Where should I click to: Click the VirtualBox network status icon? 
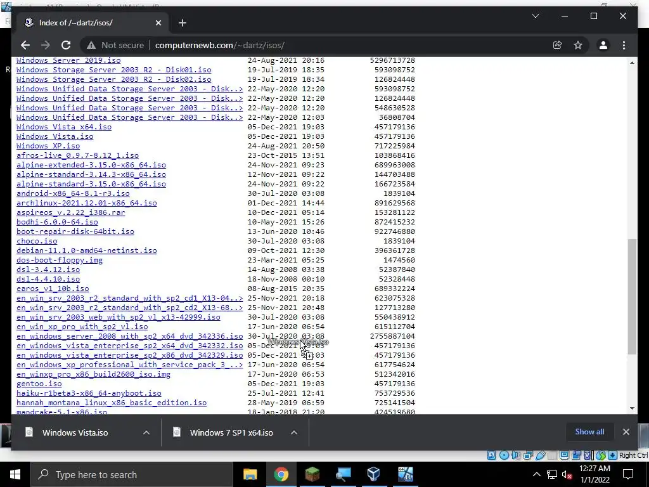[x=528, y=455]
